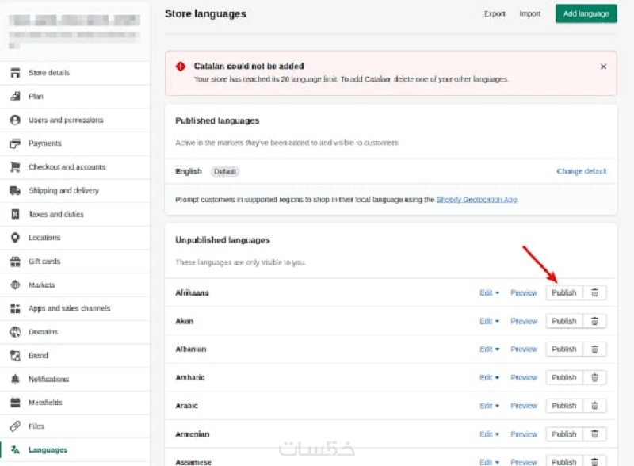Open the Shopify Geolocation App link

(x=477, y=200)
